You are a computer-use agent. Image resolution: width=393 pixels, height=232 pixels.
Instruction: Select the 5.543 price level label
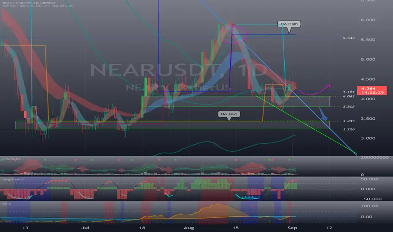point(349,38)
